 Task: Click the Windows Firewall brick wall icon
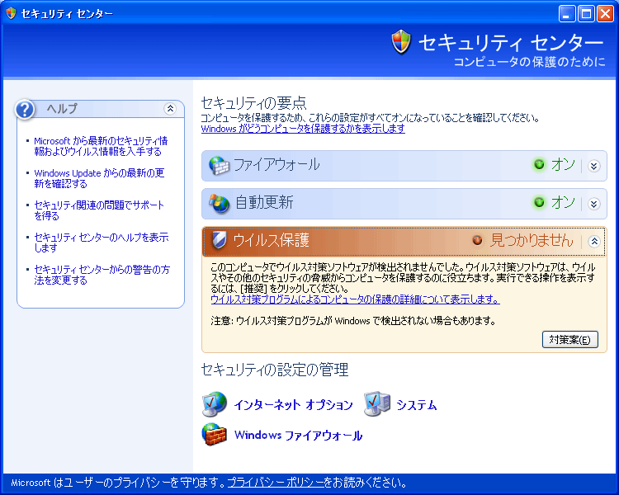click(x=215, y=434)
